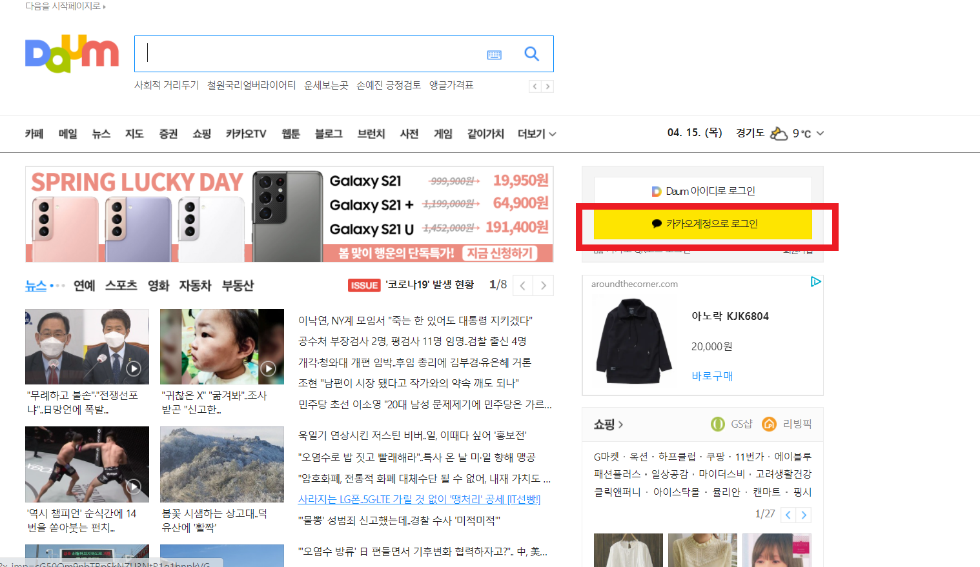
Task: Select the 뉴스 tab above headlines
Action: point(36,285)
